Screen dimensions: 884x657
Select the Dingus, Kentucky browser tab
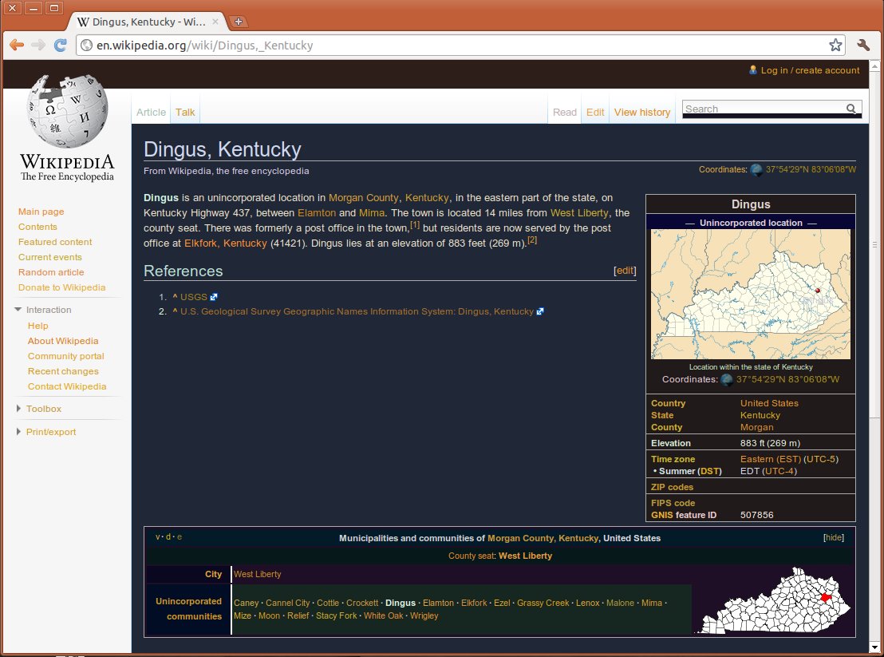149,22
